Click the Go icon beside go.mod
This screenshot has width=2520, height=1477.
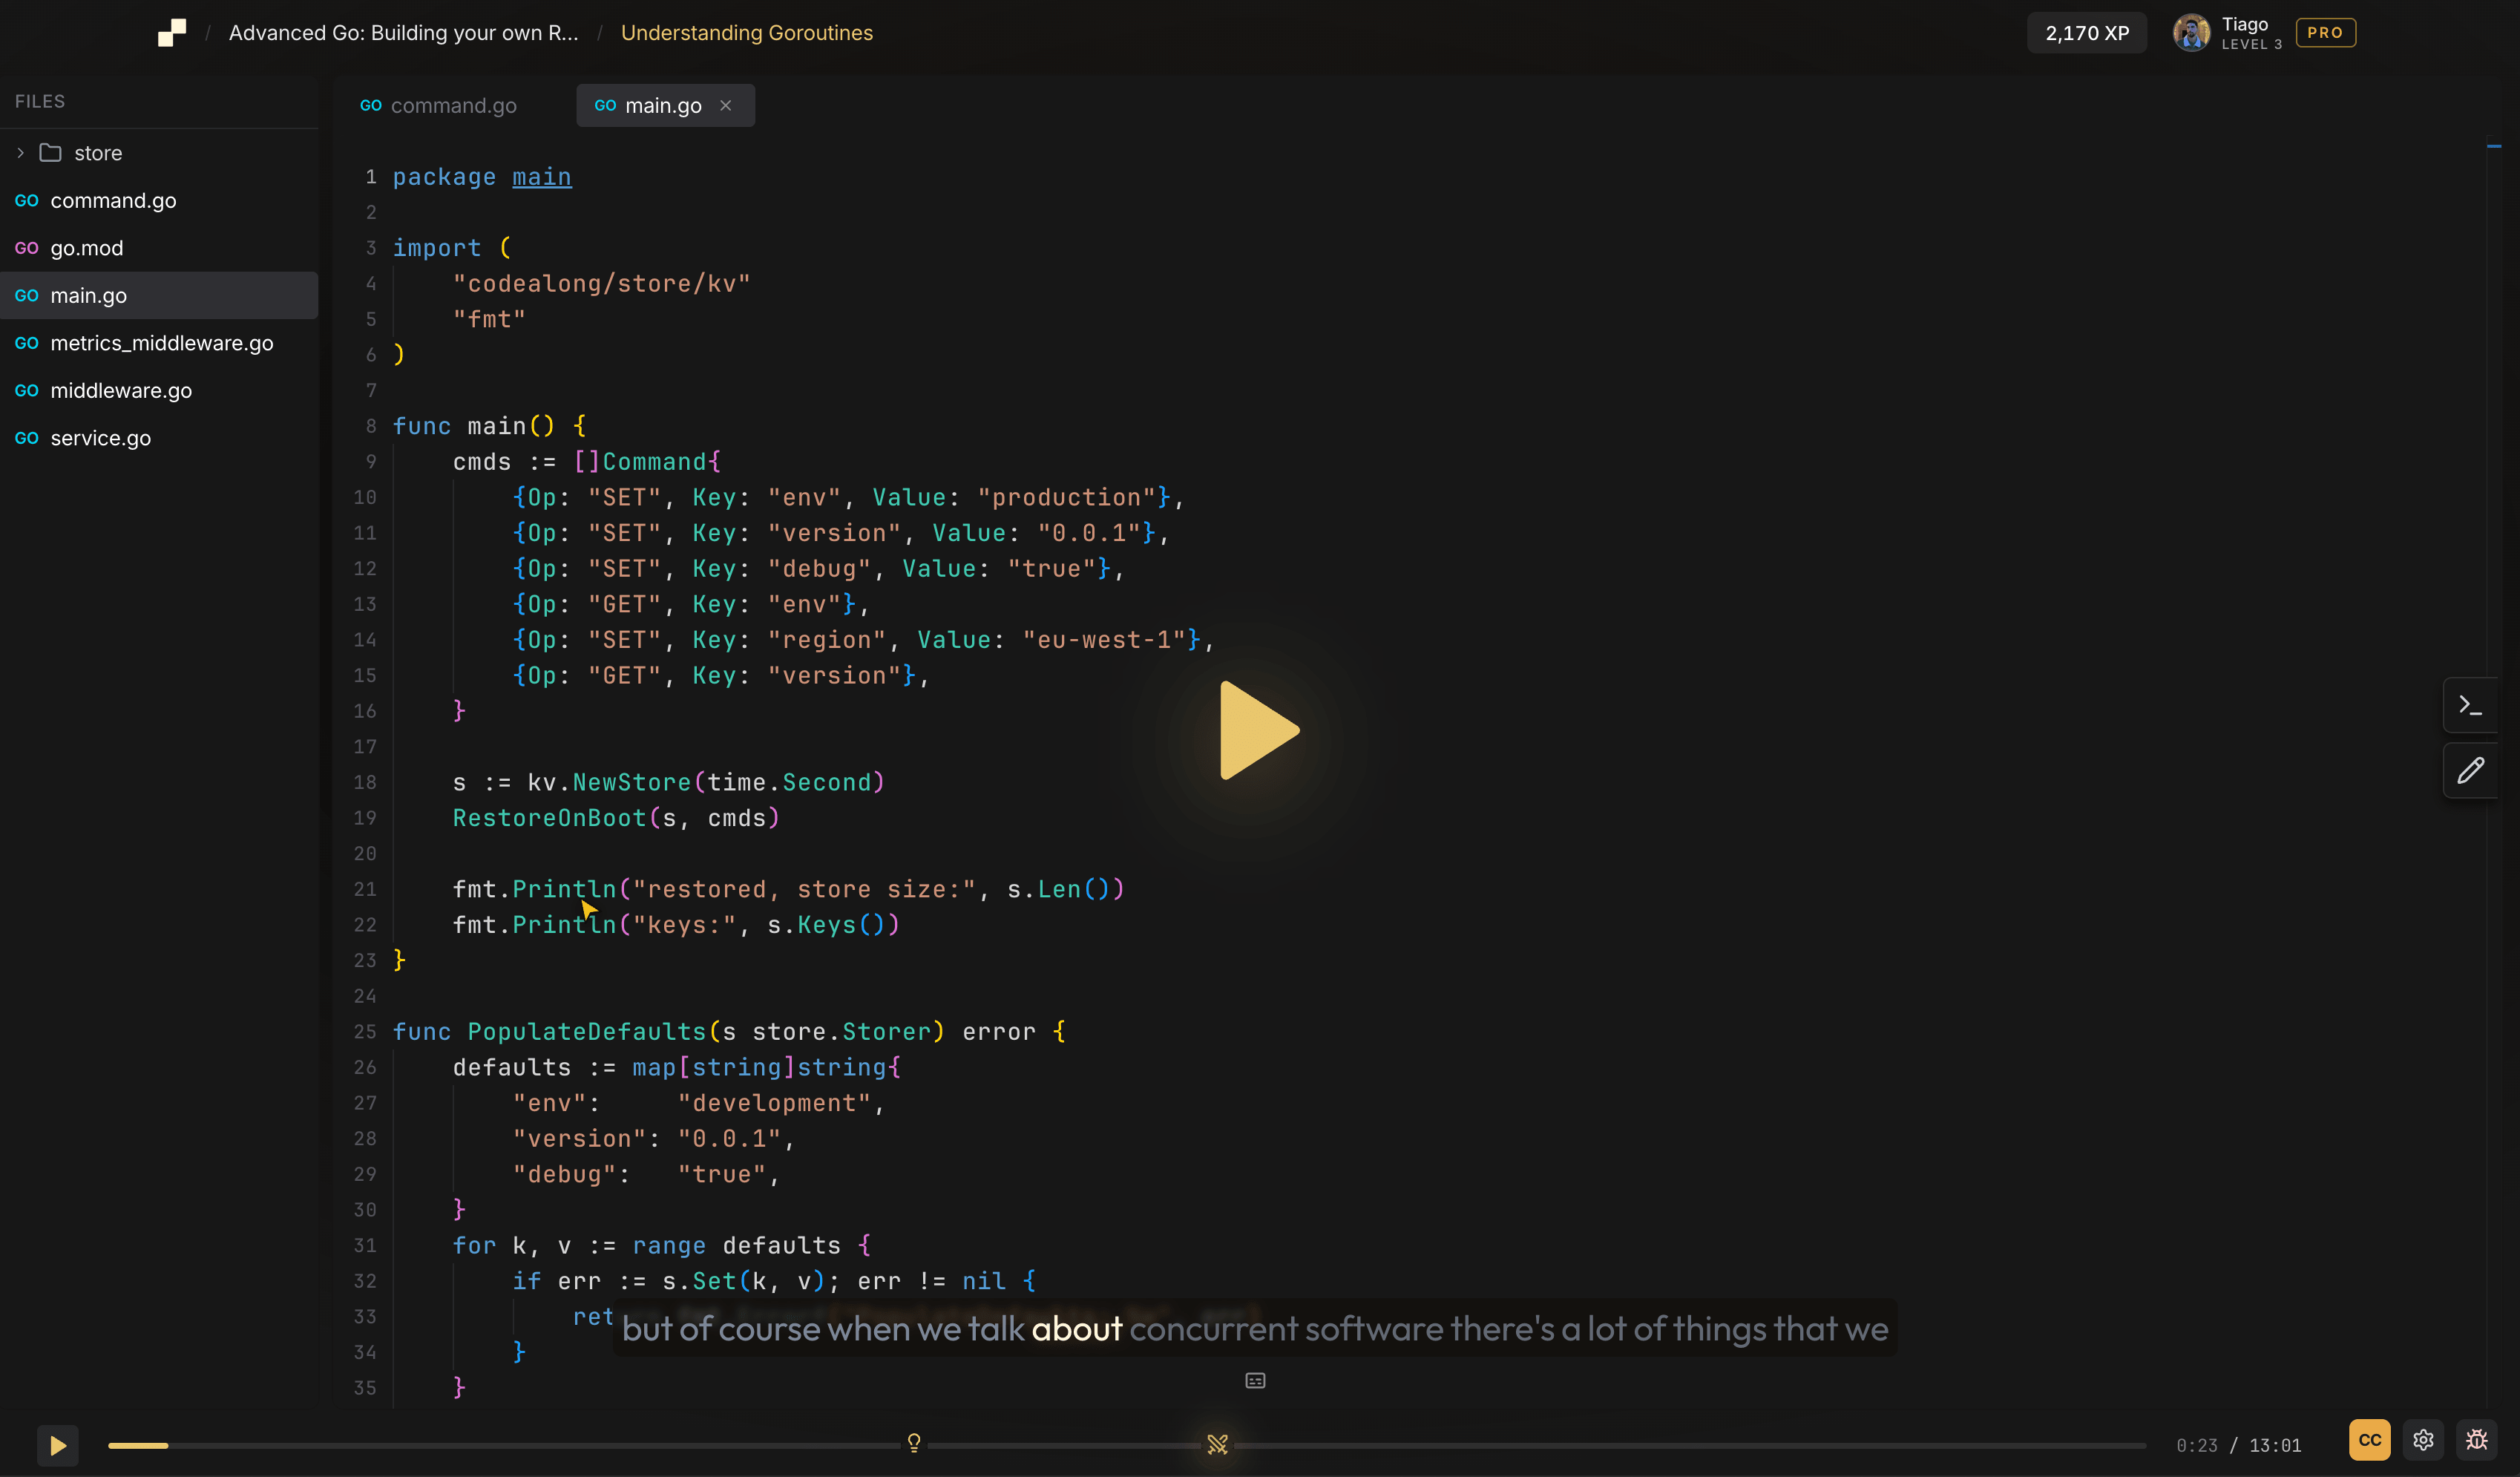(27, 248)
